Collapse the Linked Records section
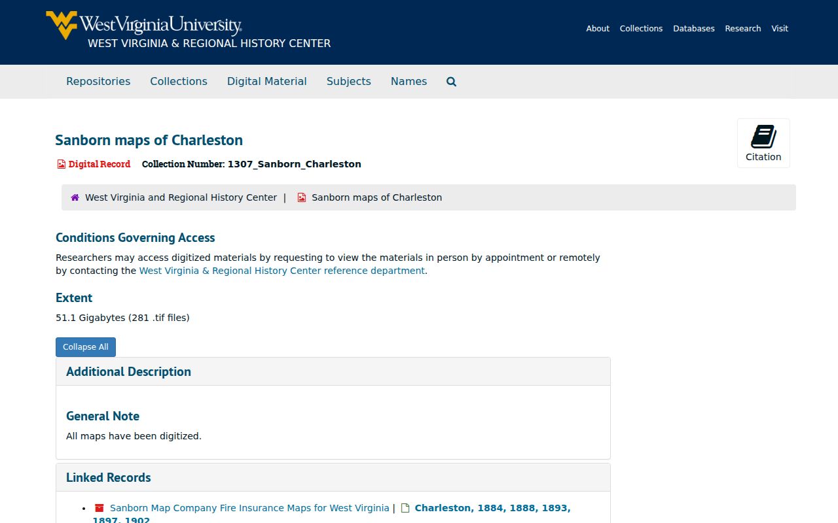The height and width of the screenshot is (523, 838). (109, 477)
